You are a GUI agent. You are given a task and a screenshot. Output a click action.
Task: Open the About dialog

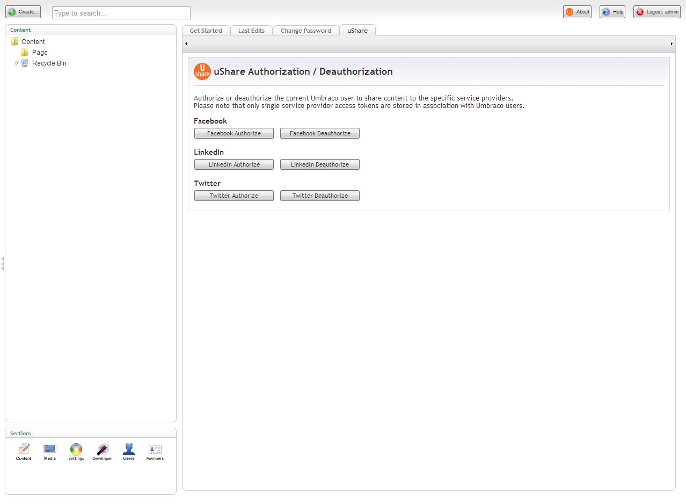[x=577, y=12]
